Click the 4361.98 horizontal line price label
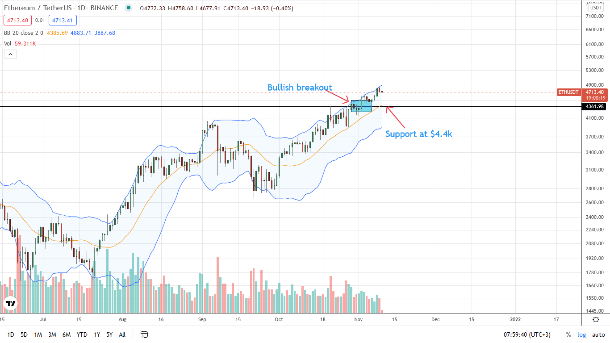This screenshot has height=343, width=610. tap(594, 106)
